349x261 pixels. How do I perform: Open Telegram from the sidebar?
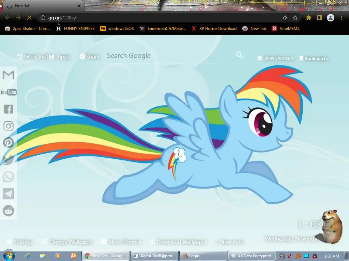9,194
